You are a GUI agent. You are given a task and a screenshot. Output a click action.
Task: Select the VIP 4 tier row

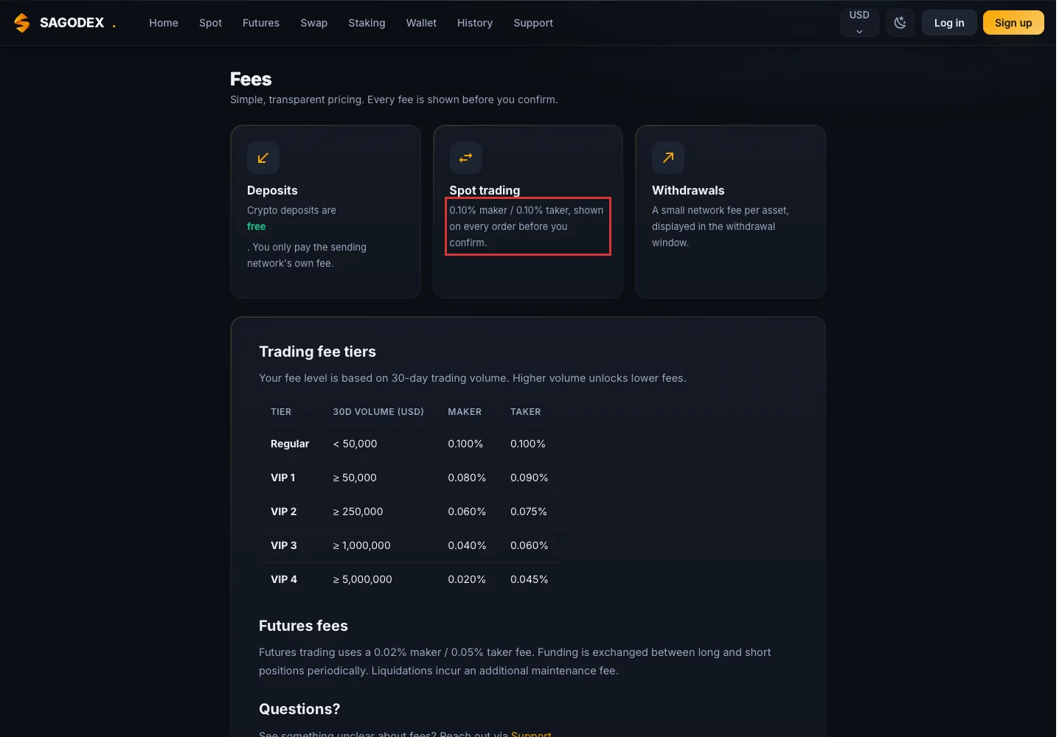point(409,579)
